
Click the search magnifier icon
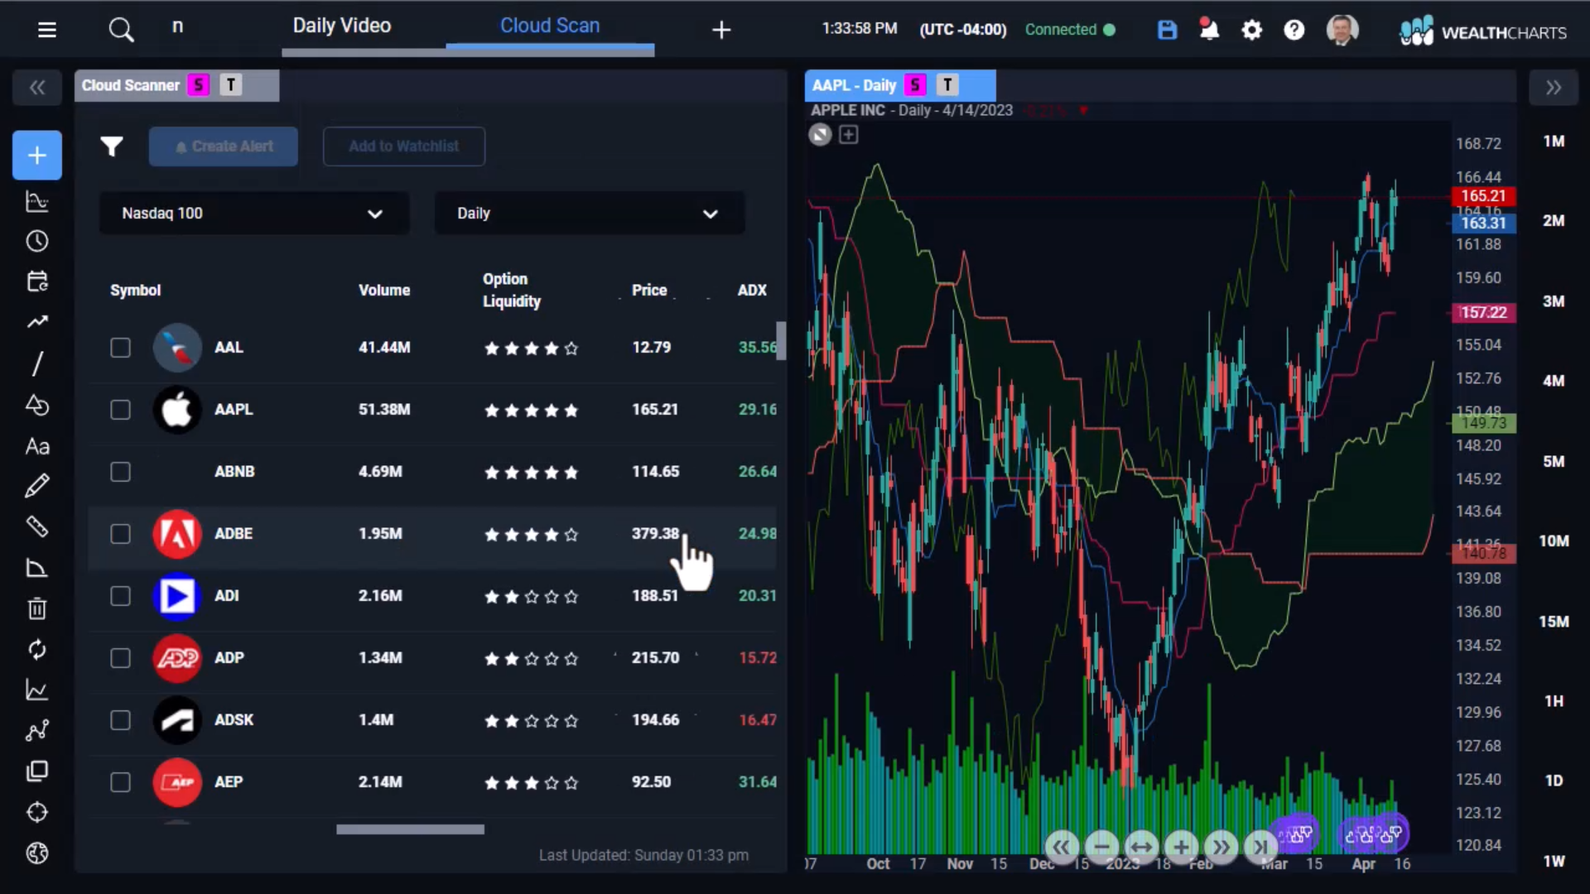click(x=121, y=30)
